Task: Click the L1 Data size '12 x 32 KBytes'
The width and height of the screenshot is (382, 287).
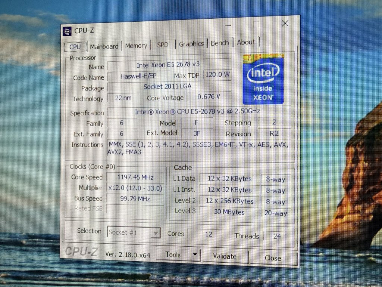Action: (229, 179)
